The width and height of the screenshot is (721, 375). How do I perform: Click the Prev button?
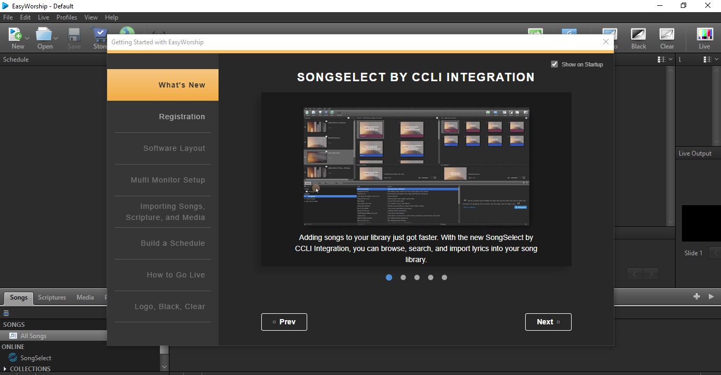(x=284, y=322)
